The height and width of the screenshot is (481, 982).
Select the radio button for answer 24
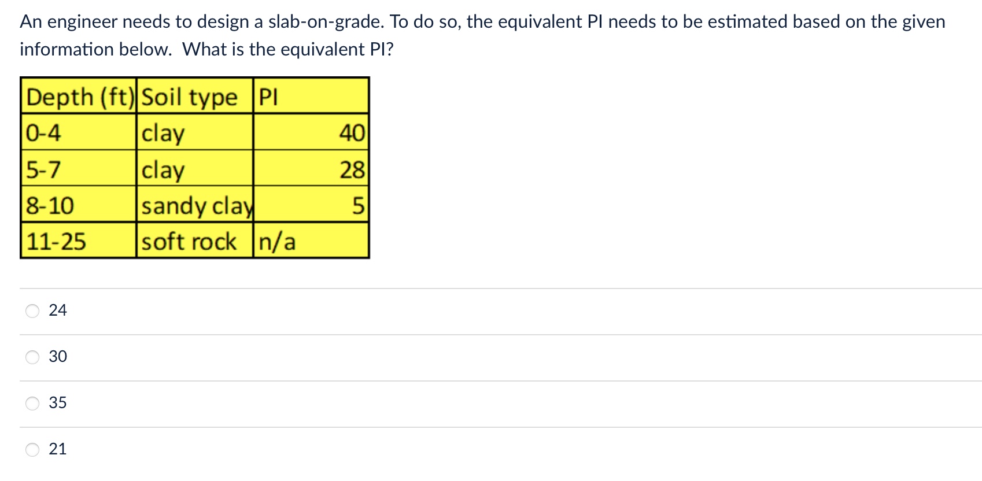pos(32,310)
